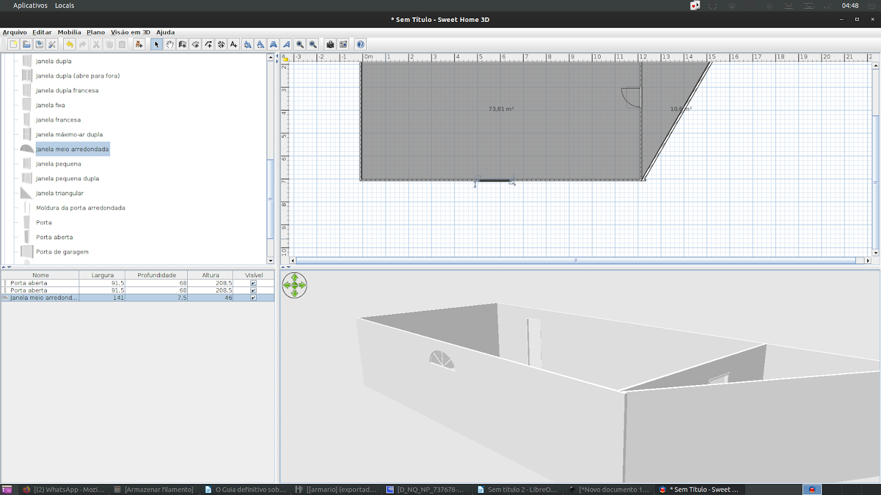Open the video creation tool
The image size is (881, 495).
click(x=342, y=44)
